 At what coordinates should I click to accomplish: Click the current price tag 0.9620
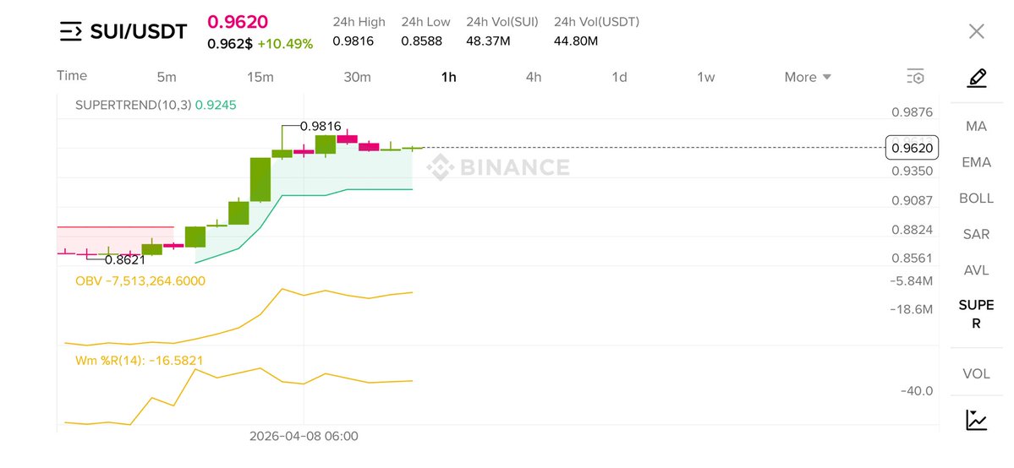click(x=912, y=148)
